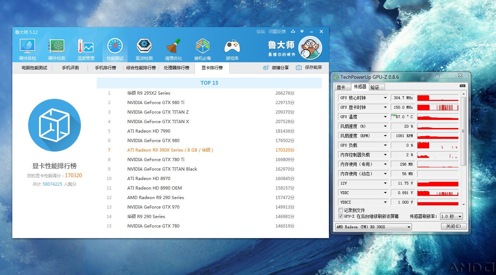Click the 67.0 °C temperature value
This screenshot has height=275, width=496.
(403, 117)
